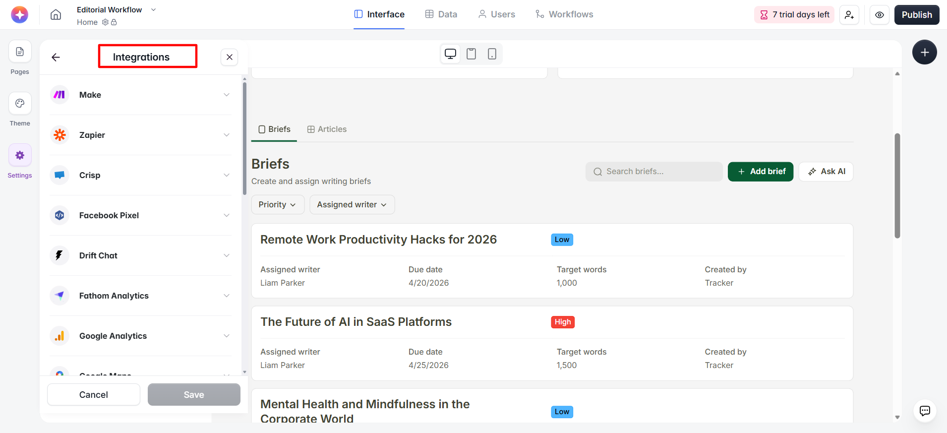Click the 7 trial days left badge

(x=794, y=14)
